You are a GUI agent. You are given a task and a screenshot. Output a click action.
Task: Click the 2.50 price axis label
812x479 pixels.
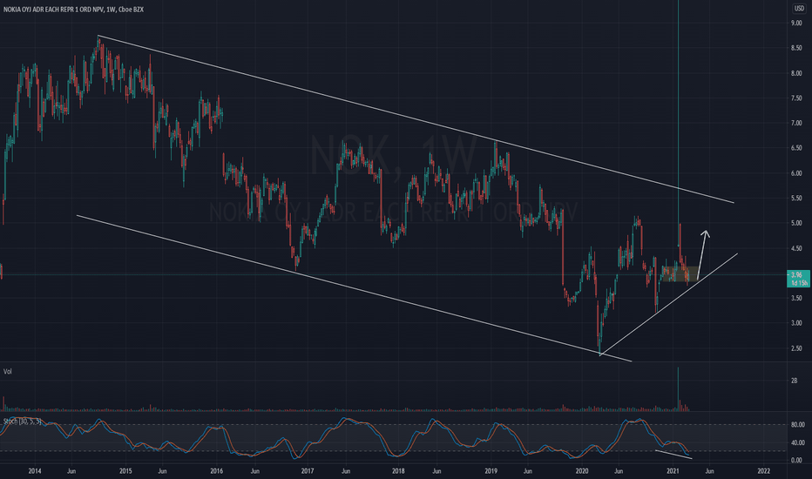point(796,348)
